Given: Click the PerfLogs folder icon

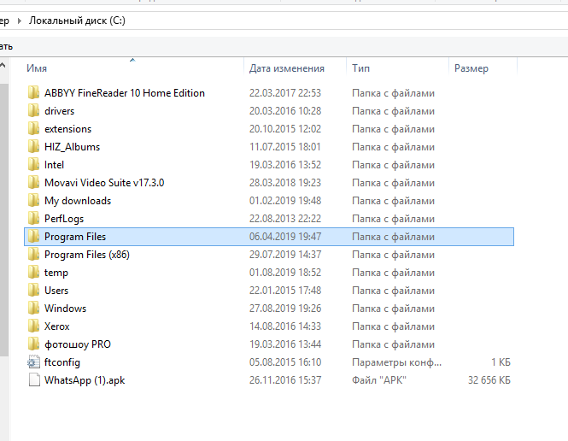Looking at the screenshot, I should (33, 218).
